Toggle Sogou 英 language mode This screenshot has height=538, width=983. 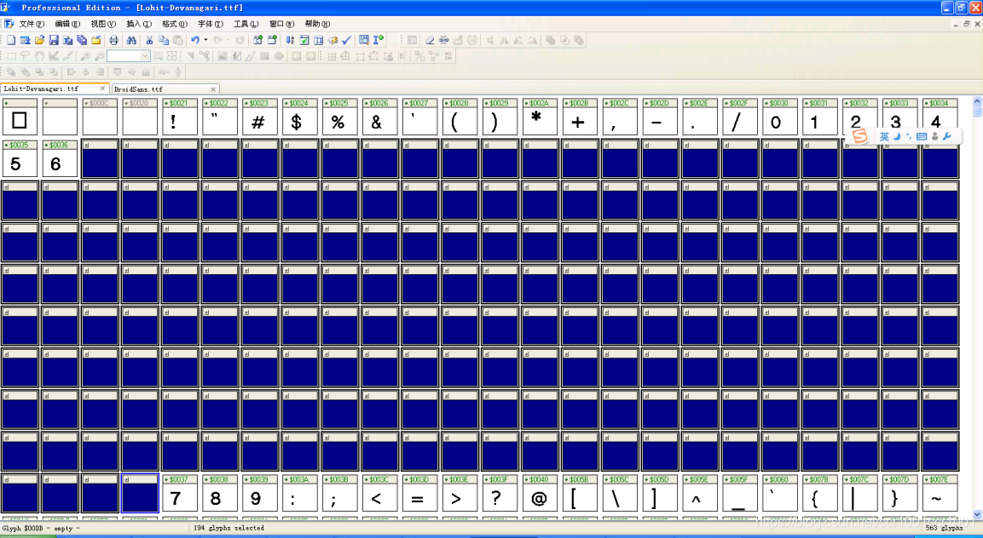[x=884, y=136]
